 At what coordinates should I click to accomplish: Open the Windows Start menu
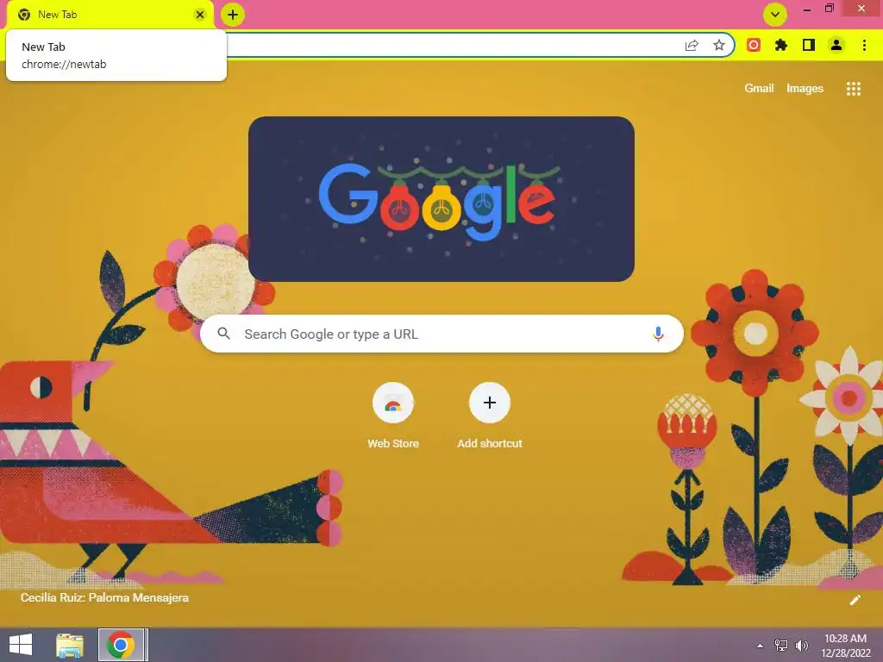[21, 645]
